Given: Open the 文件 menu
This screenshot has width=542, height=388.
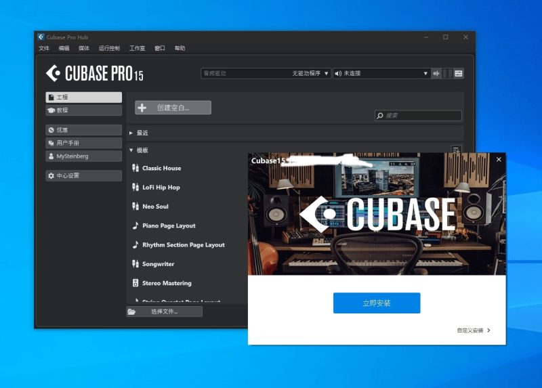Looking at the screenshot, I should pos(44,48).
